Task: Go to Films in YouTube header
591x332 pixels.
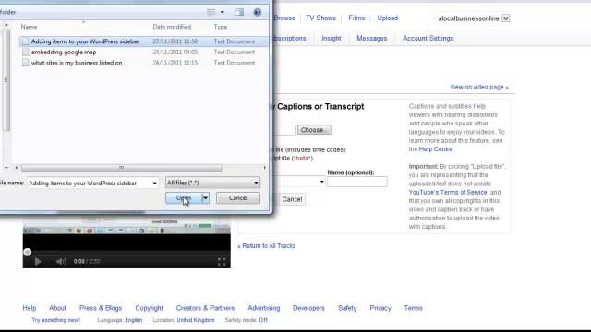Action: click(356, 18)
